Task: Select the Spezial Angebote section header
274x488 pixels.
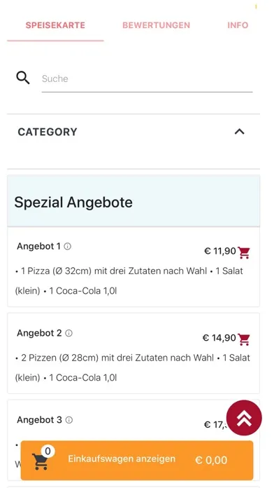Action: click(134, 201)
